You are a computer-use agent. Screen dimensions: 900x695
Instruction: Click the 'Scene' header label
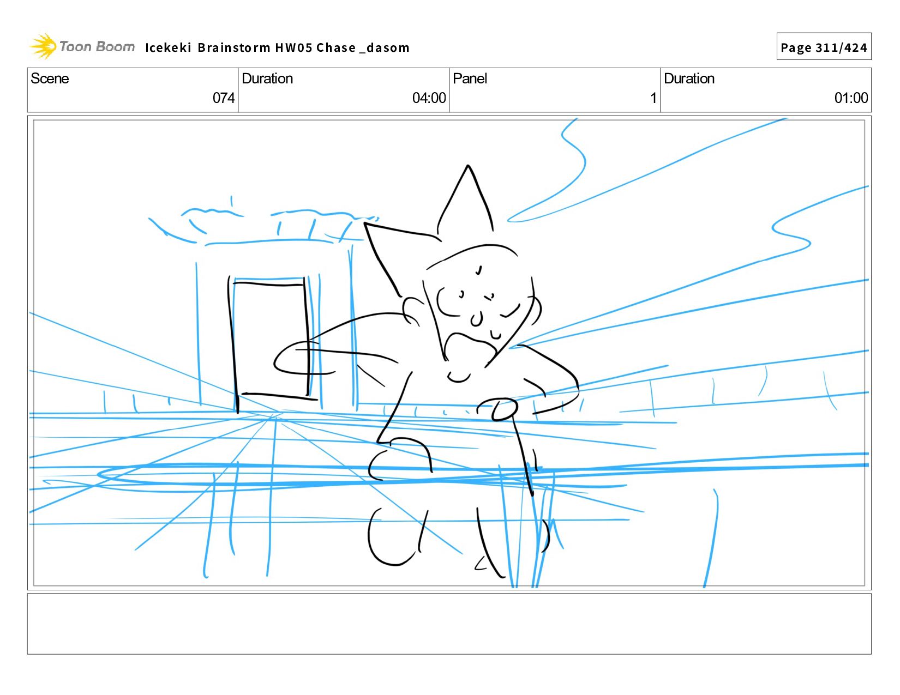(x=50, y=78)
